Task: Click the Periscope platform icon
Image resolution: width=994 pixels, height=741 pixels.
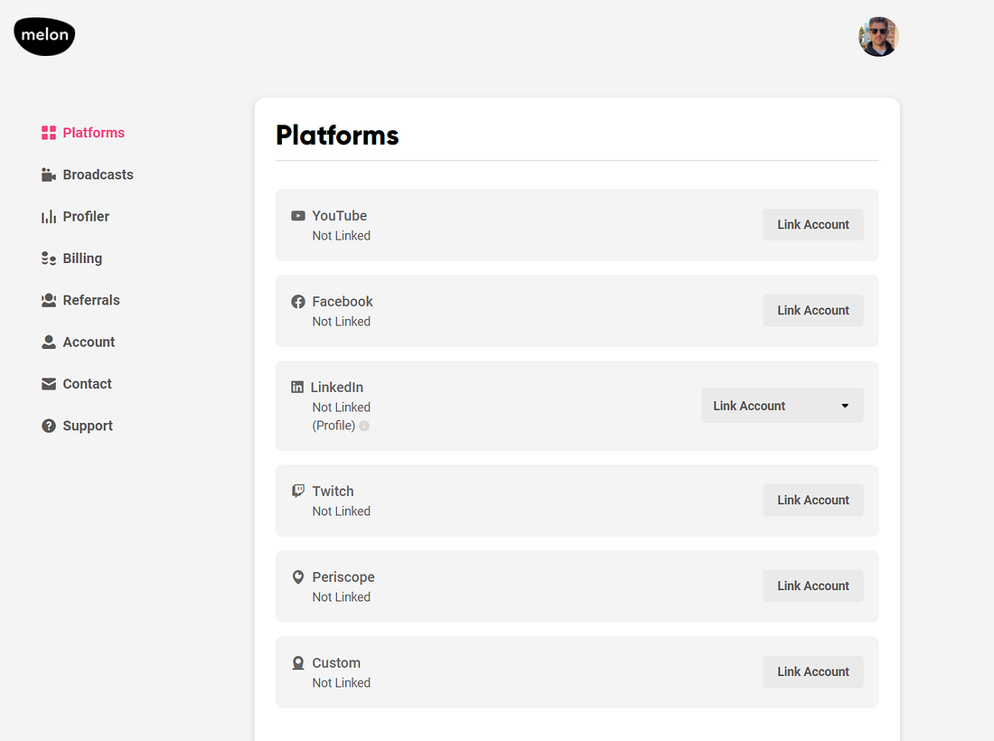Action: 298,577
